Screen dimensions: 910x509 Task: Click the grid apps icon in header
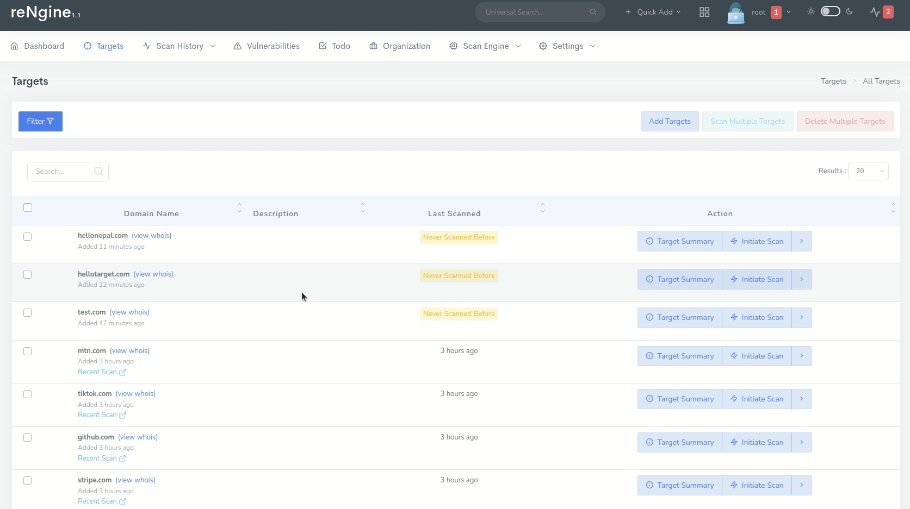[x=704, y=12]
